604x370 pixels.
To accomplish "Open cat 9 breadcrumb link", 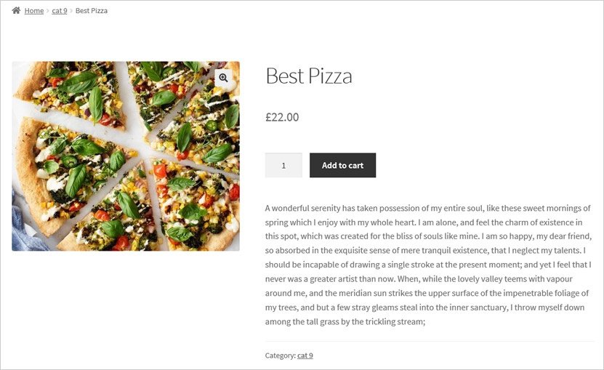I will pyautogui.click(x=60, y=11).
